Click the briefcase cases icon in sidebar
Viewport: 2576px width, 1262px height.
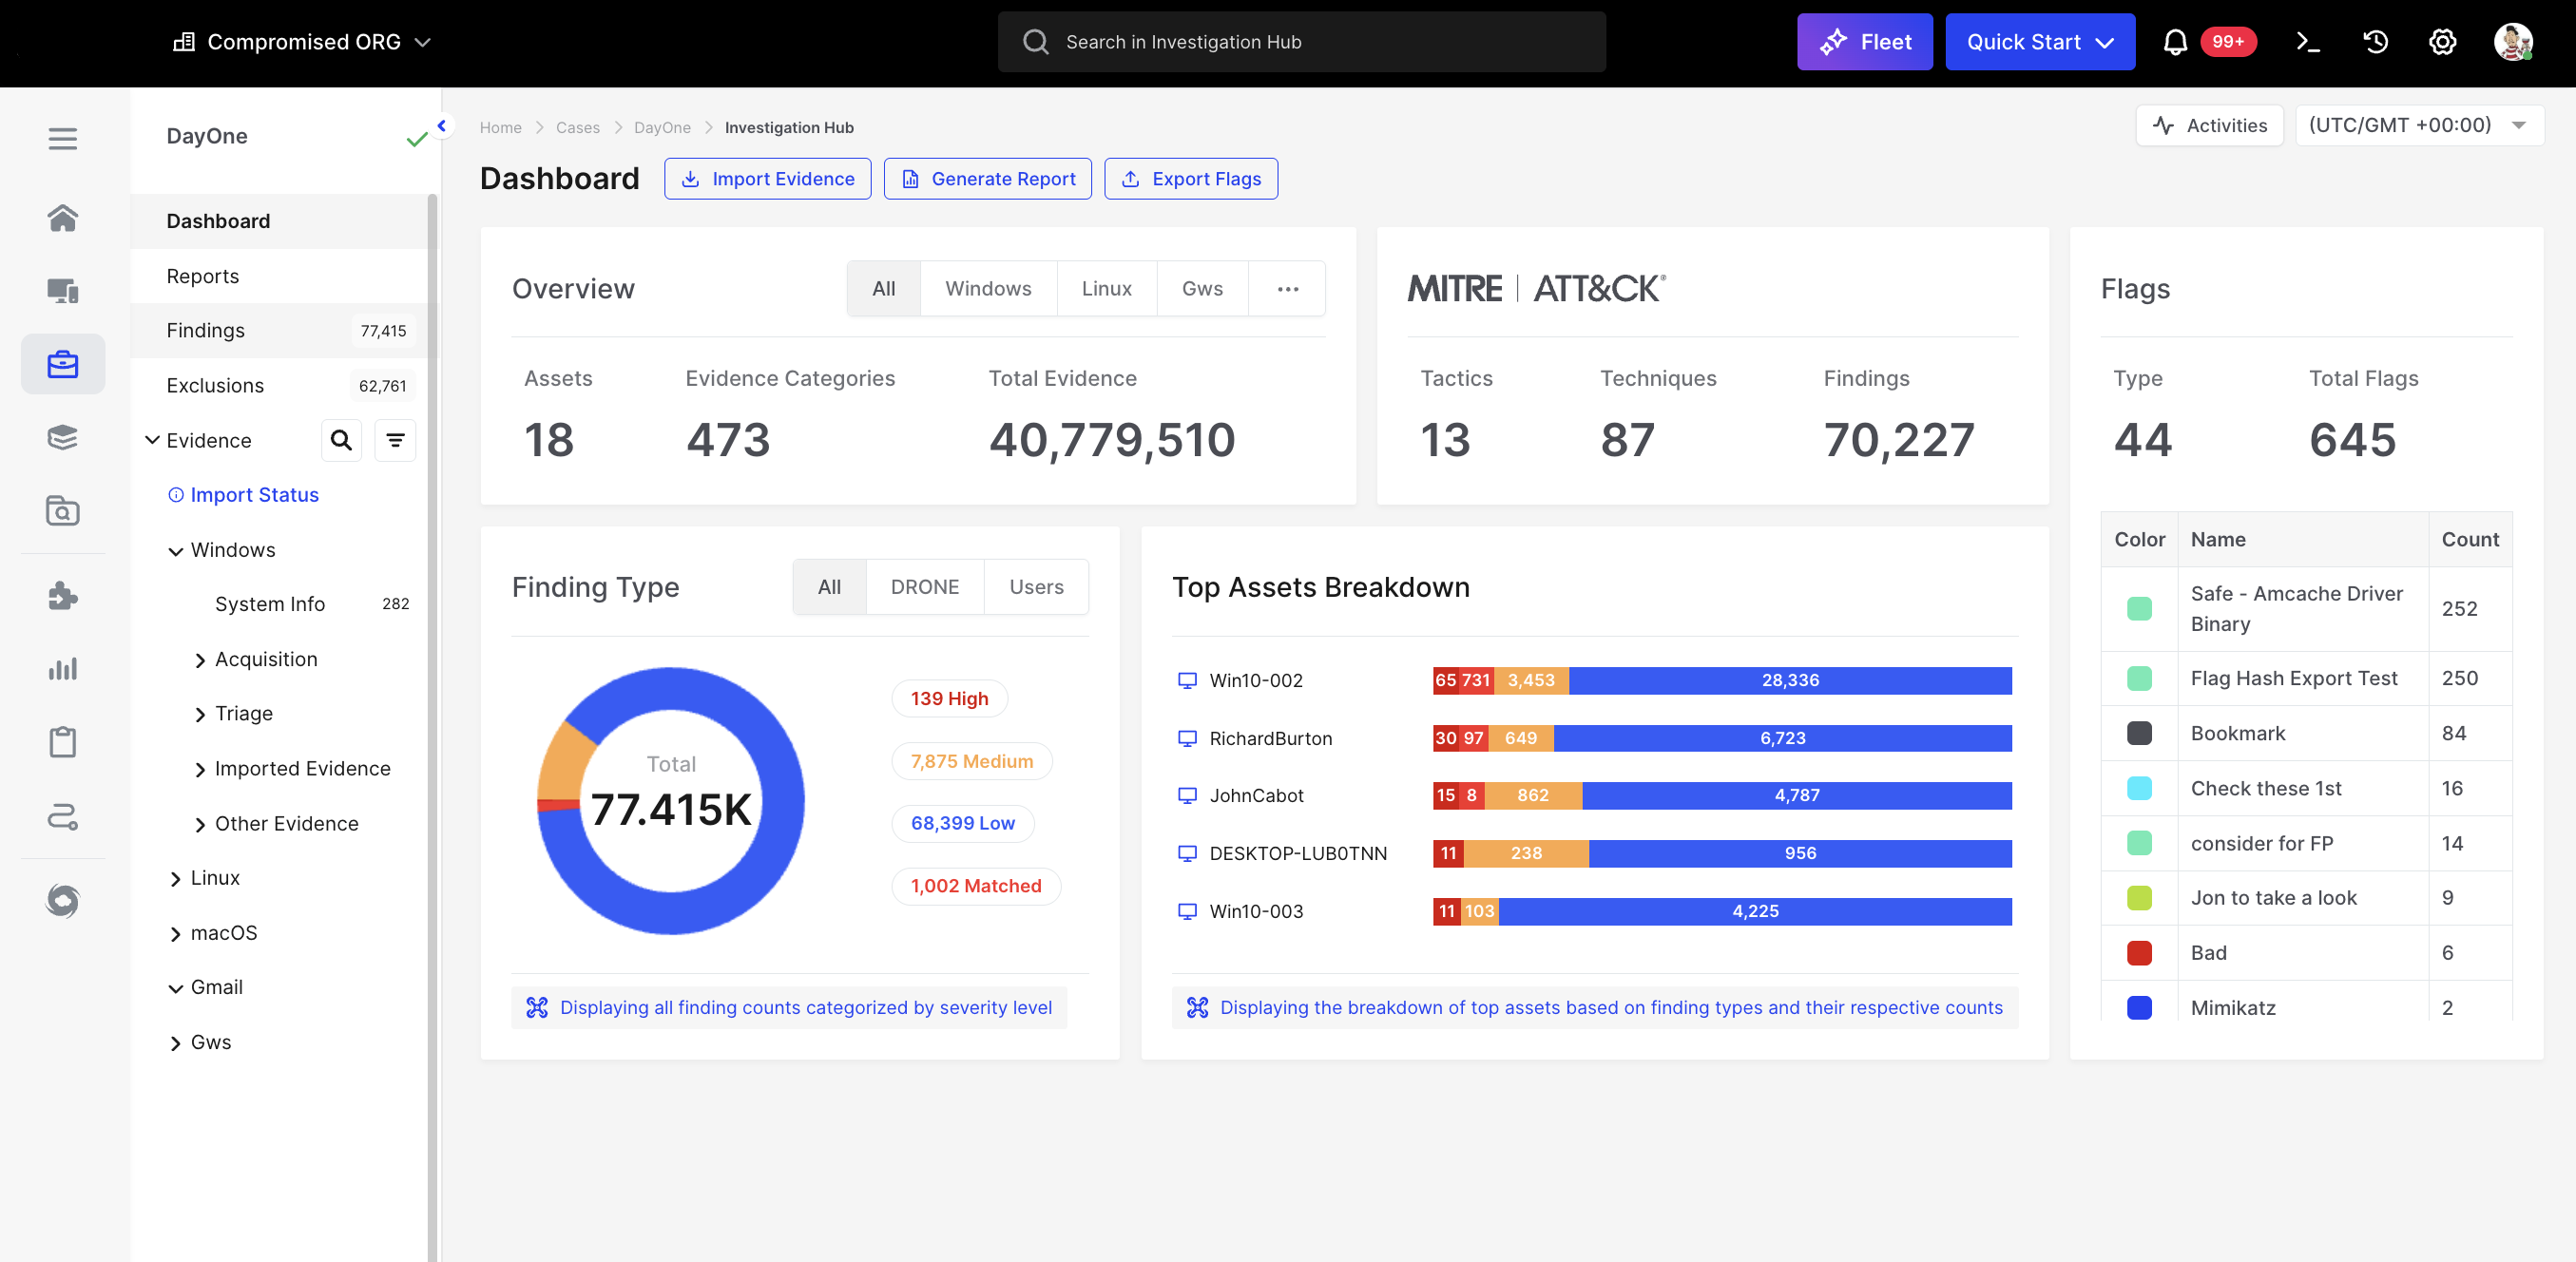point(63,364)
